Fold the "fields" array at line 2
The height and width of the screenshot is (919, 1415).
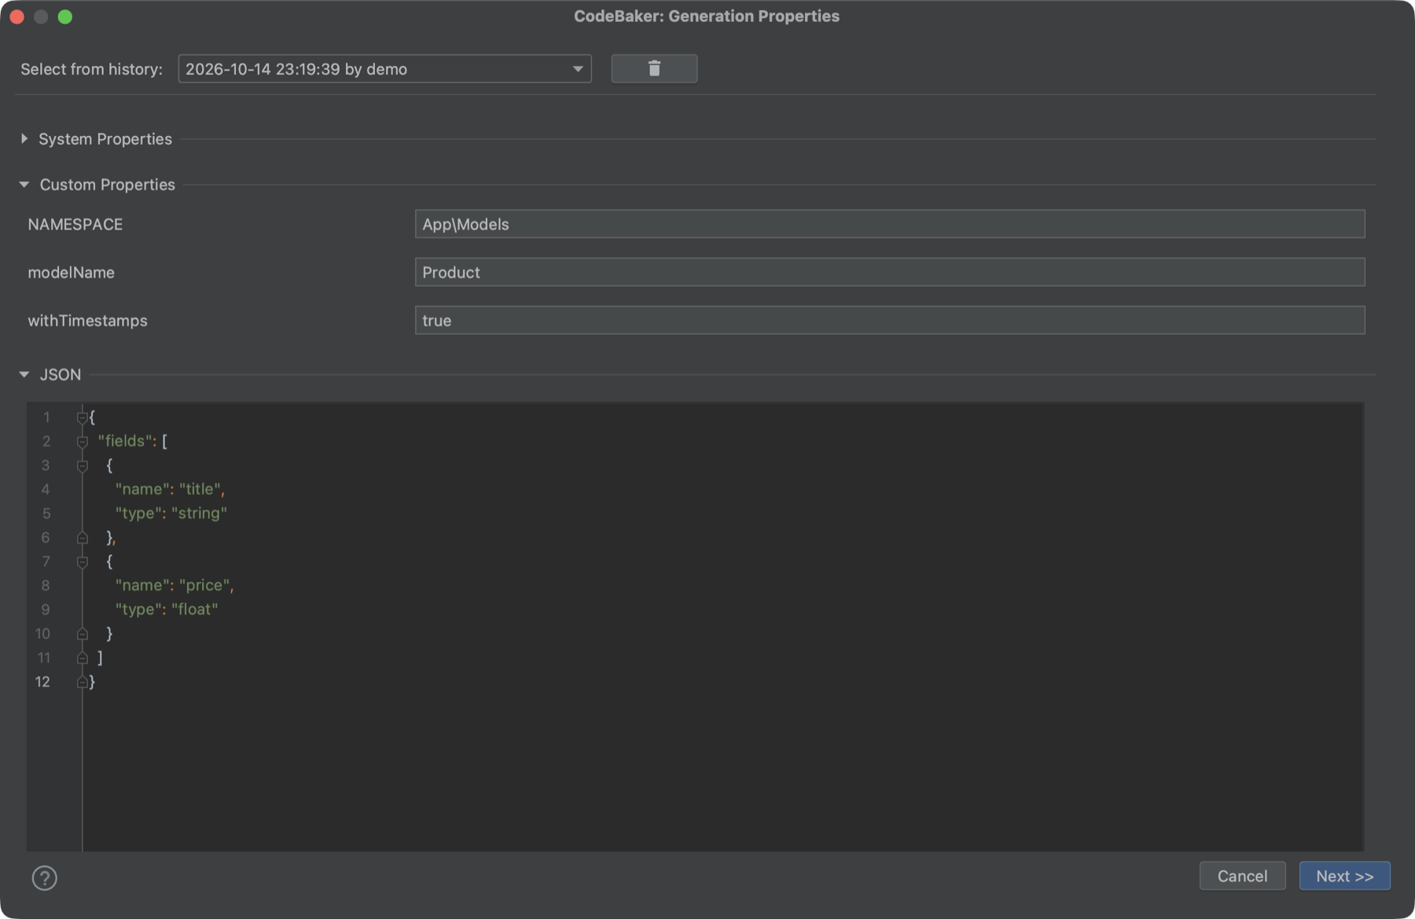(x=83, y=441)
